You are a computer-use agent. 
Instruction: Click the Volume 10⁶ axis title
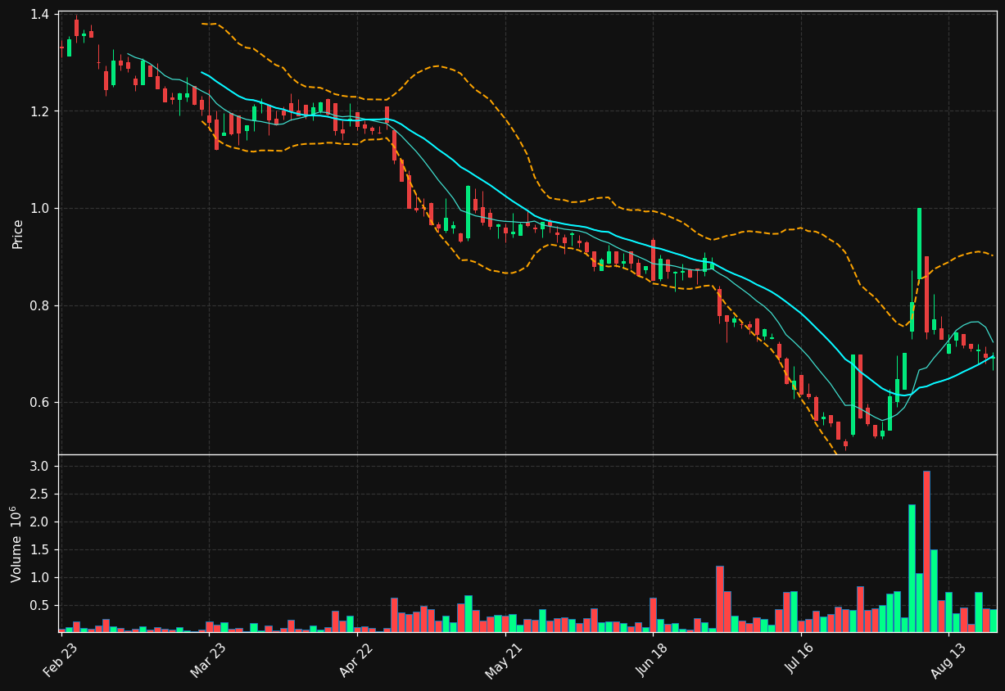click(x=17, y=544)
